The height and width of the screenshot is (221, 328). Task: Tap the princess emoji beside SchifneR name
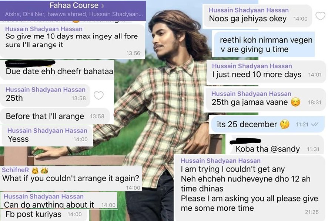click(x=35, y=171)
